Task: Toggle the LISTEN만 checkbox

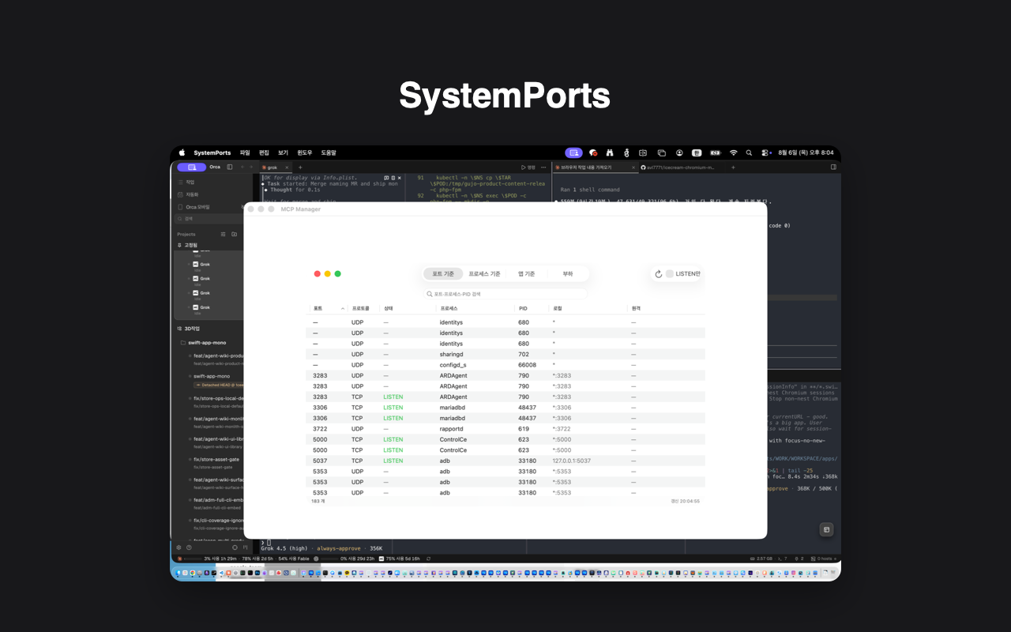Action: [670, 274]
